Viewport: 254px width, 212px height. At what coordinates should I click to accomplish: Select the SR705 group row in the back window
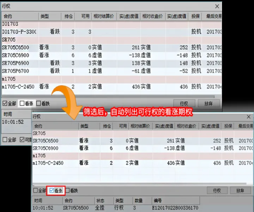(111, 40)
